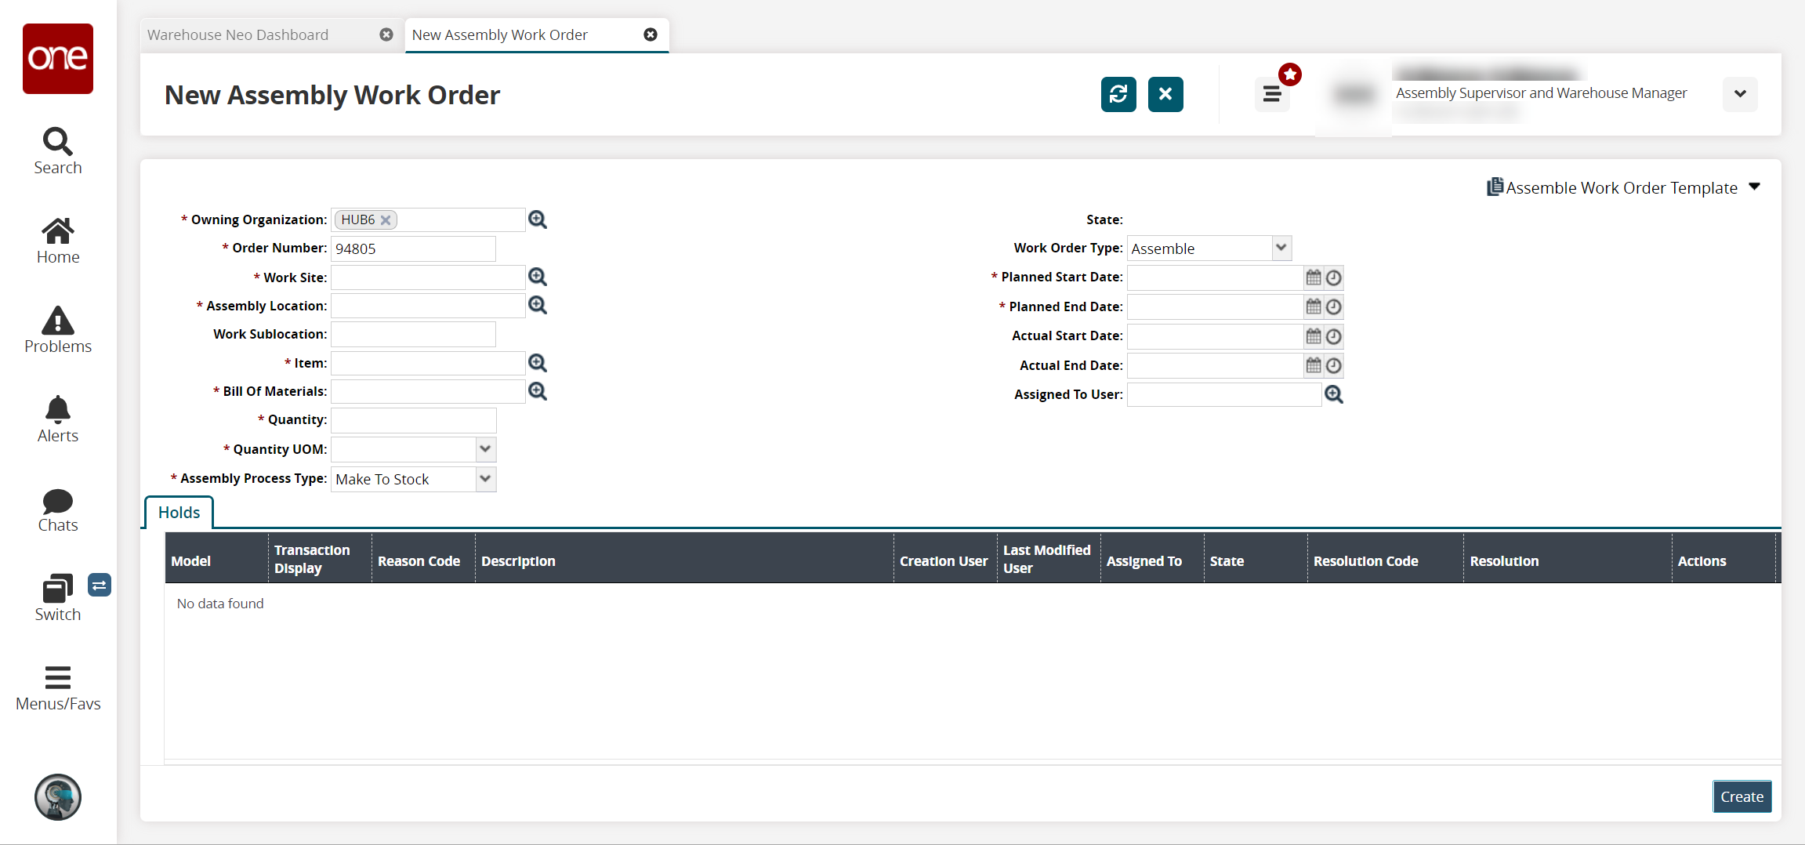Close the New Assembly Work Order tab
The width and height of the screenshot is (1805, 845).
[x=651, y=34]
